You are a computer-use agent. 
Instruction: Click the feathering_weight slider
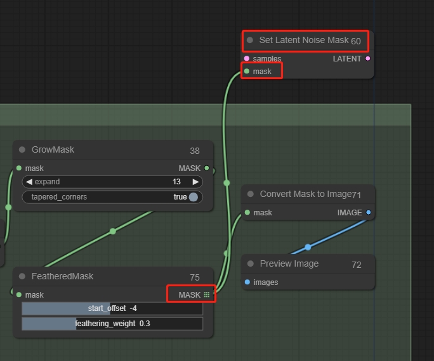pyautogui.click(x=112, y=324)
